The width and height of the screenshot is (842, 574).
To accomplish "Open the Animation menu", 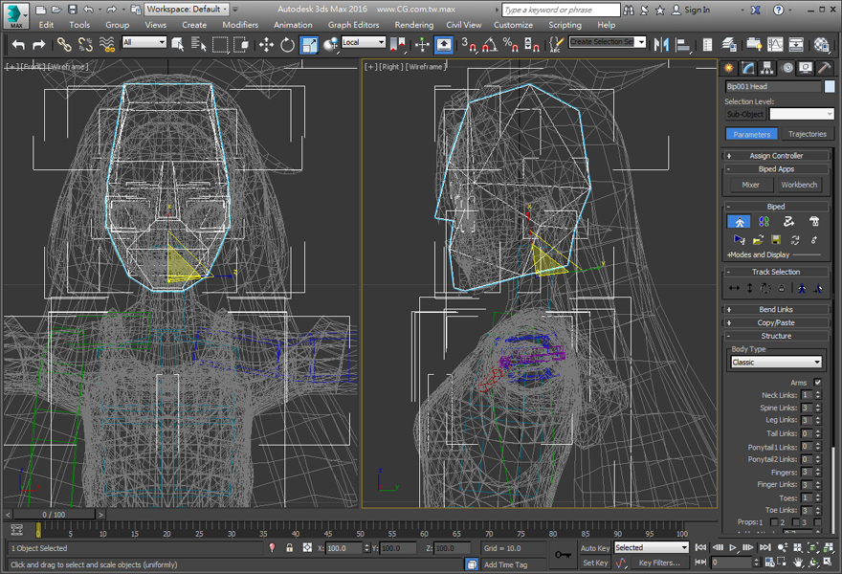I will (x=293, y=25).
